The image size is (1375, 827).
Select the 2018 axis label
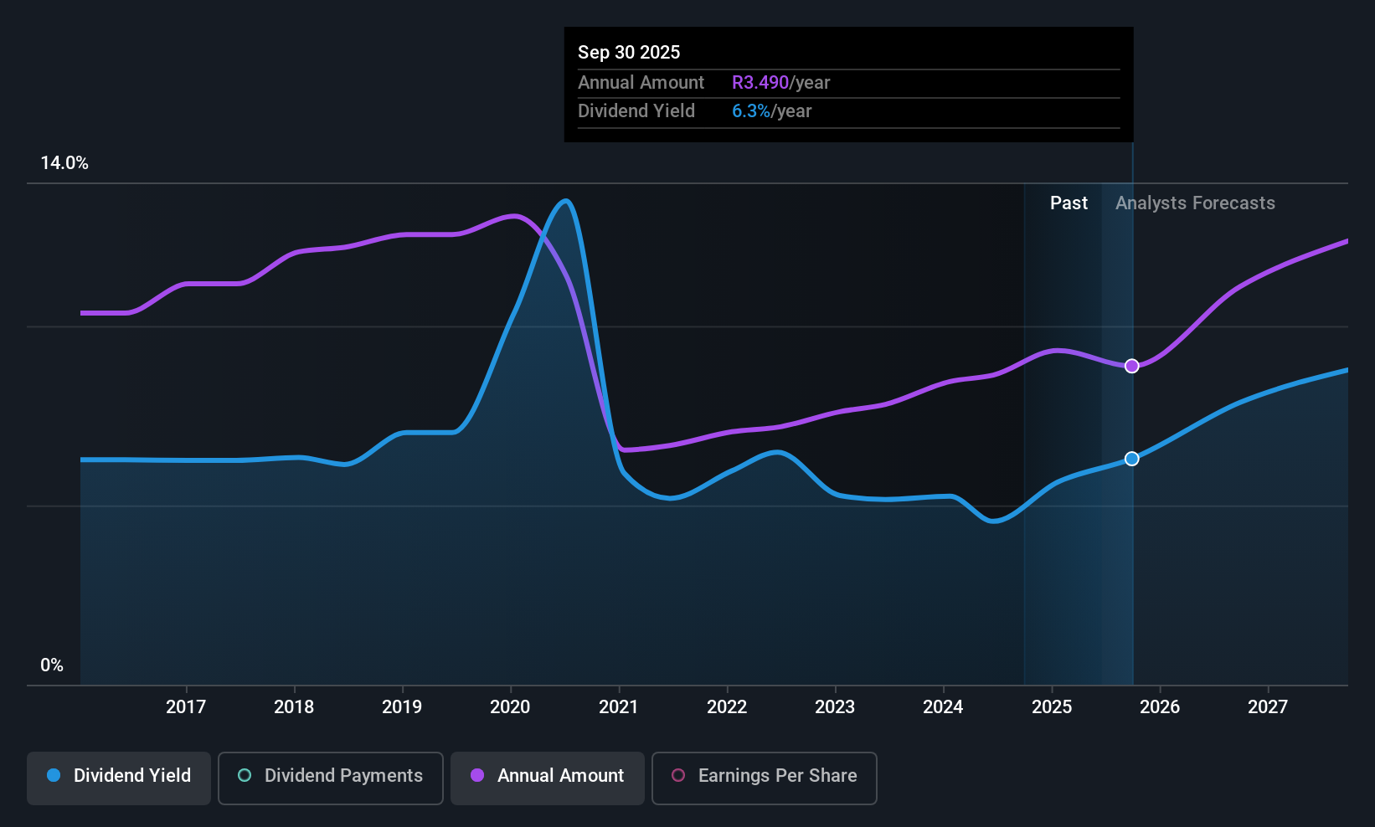click(x=294, y=707)
